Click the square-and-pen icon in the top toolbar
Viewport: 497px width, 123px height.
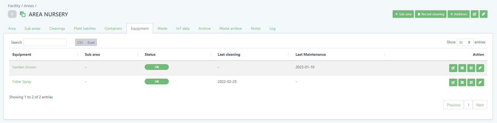click(474, 14)
